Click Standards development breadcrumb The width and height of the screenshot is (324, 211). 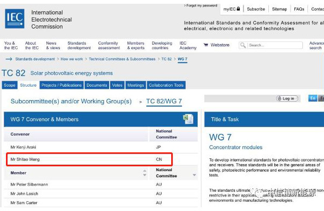35,59
